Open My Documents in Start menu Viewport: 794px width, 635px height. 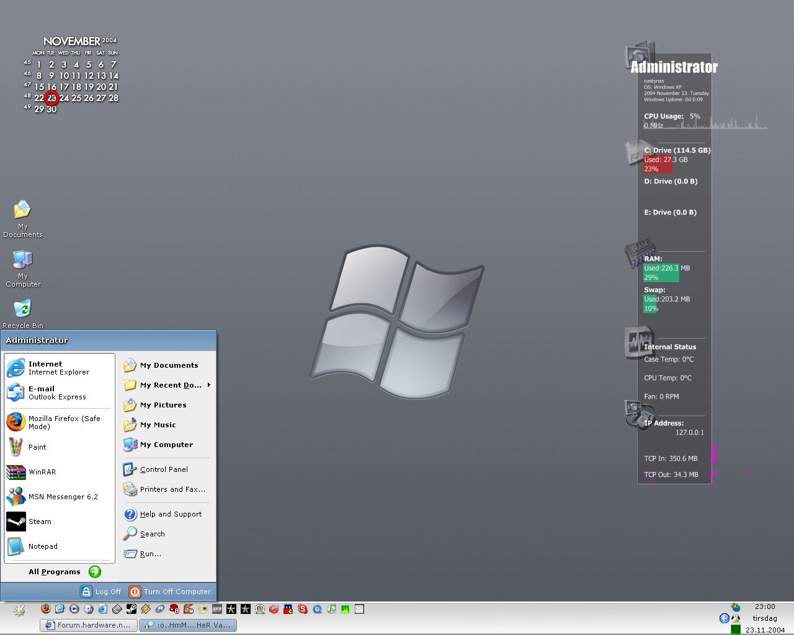click(166, 365)
